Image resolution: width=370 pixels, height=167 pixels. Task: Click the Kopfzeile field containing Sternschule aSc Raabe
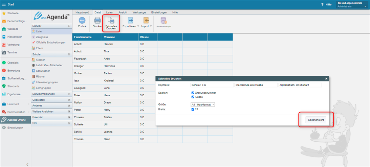[x=256, y=85]
